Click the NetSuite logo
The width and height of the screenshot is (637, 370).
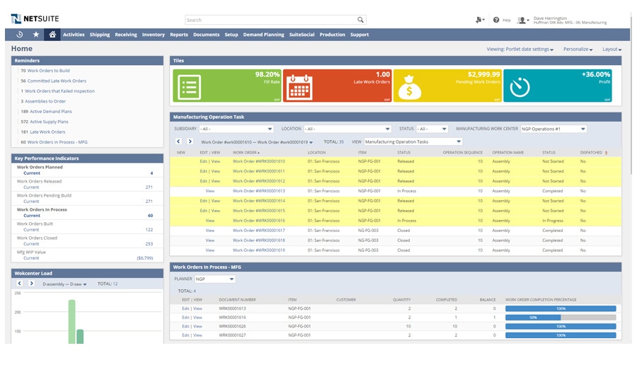tap(35, 18)
